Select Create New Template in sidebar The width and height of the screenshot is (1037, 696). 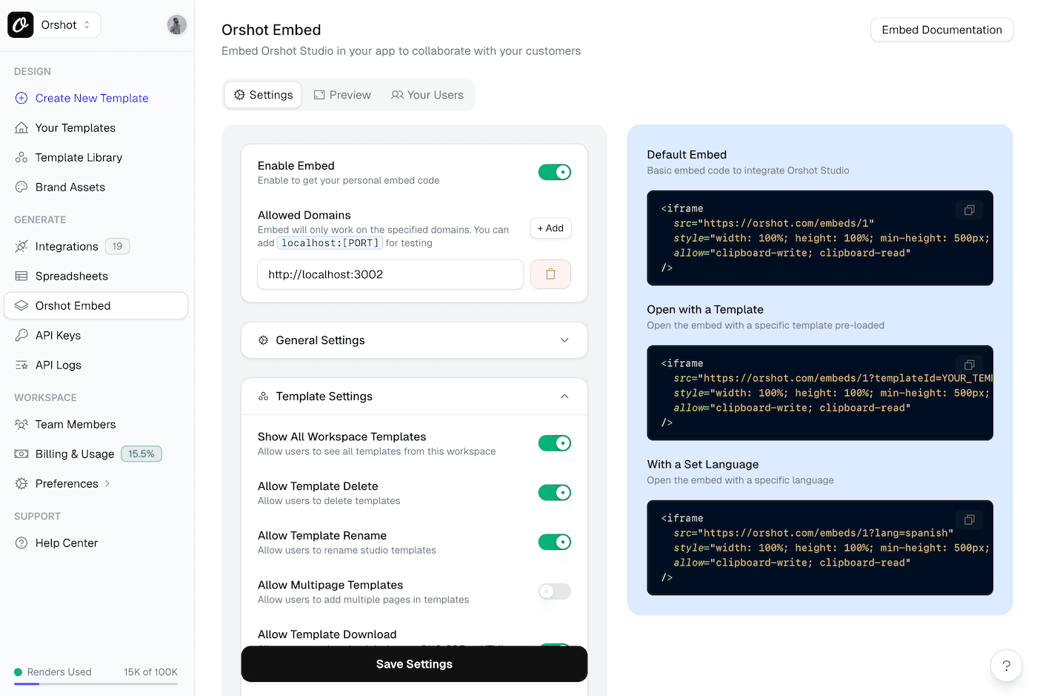tap(91, 98)
